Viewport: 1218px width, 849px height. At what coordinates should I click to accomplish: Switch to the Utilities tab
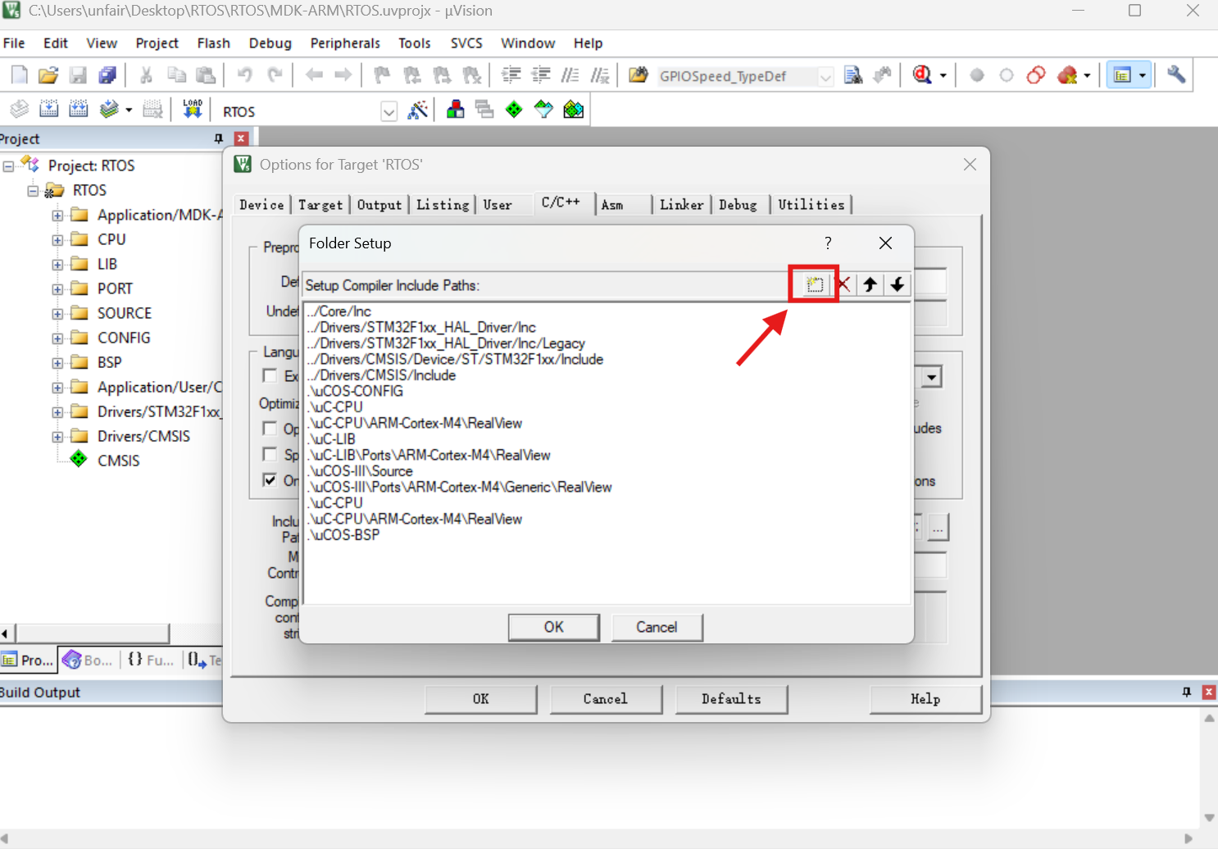(811, 205)
